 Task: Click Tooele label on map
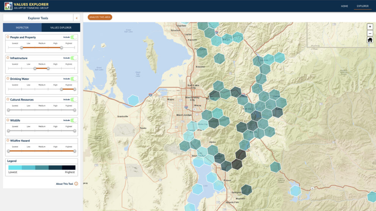[143, 128]
